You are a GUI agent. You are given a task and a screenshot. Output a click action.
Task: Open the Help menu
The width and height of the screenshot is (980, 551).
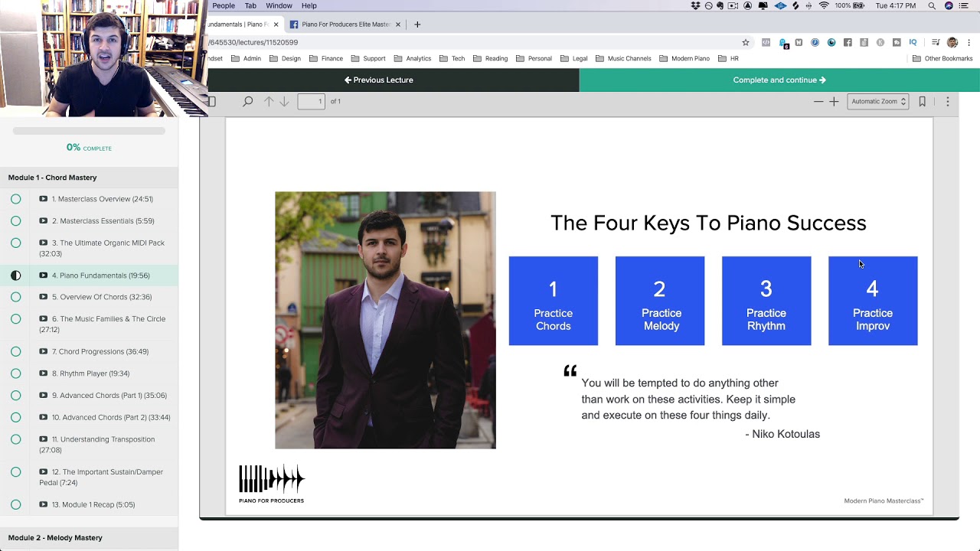tap(309, 5)
